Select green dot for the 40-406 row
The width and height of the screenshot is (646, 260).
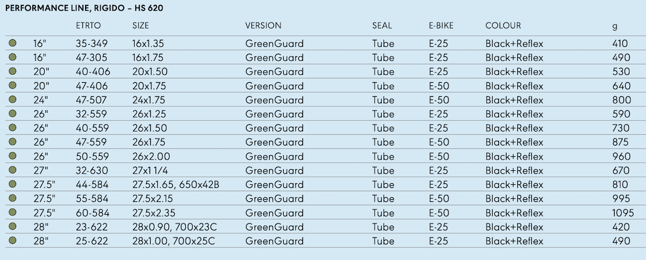(x=12, y=71)
